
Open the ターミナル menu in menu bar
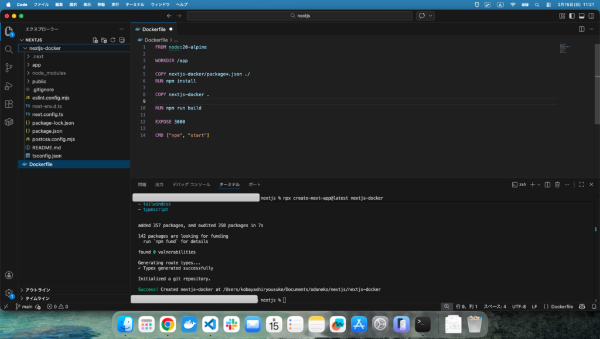tap(134, 4)
